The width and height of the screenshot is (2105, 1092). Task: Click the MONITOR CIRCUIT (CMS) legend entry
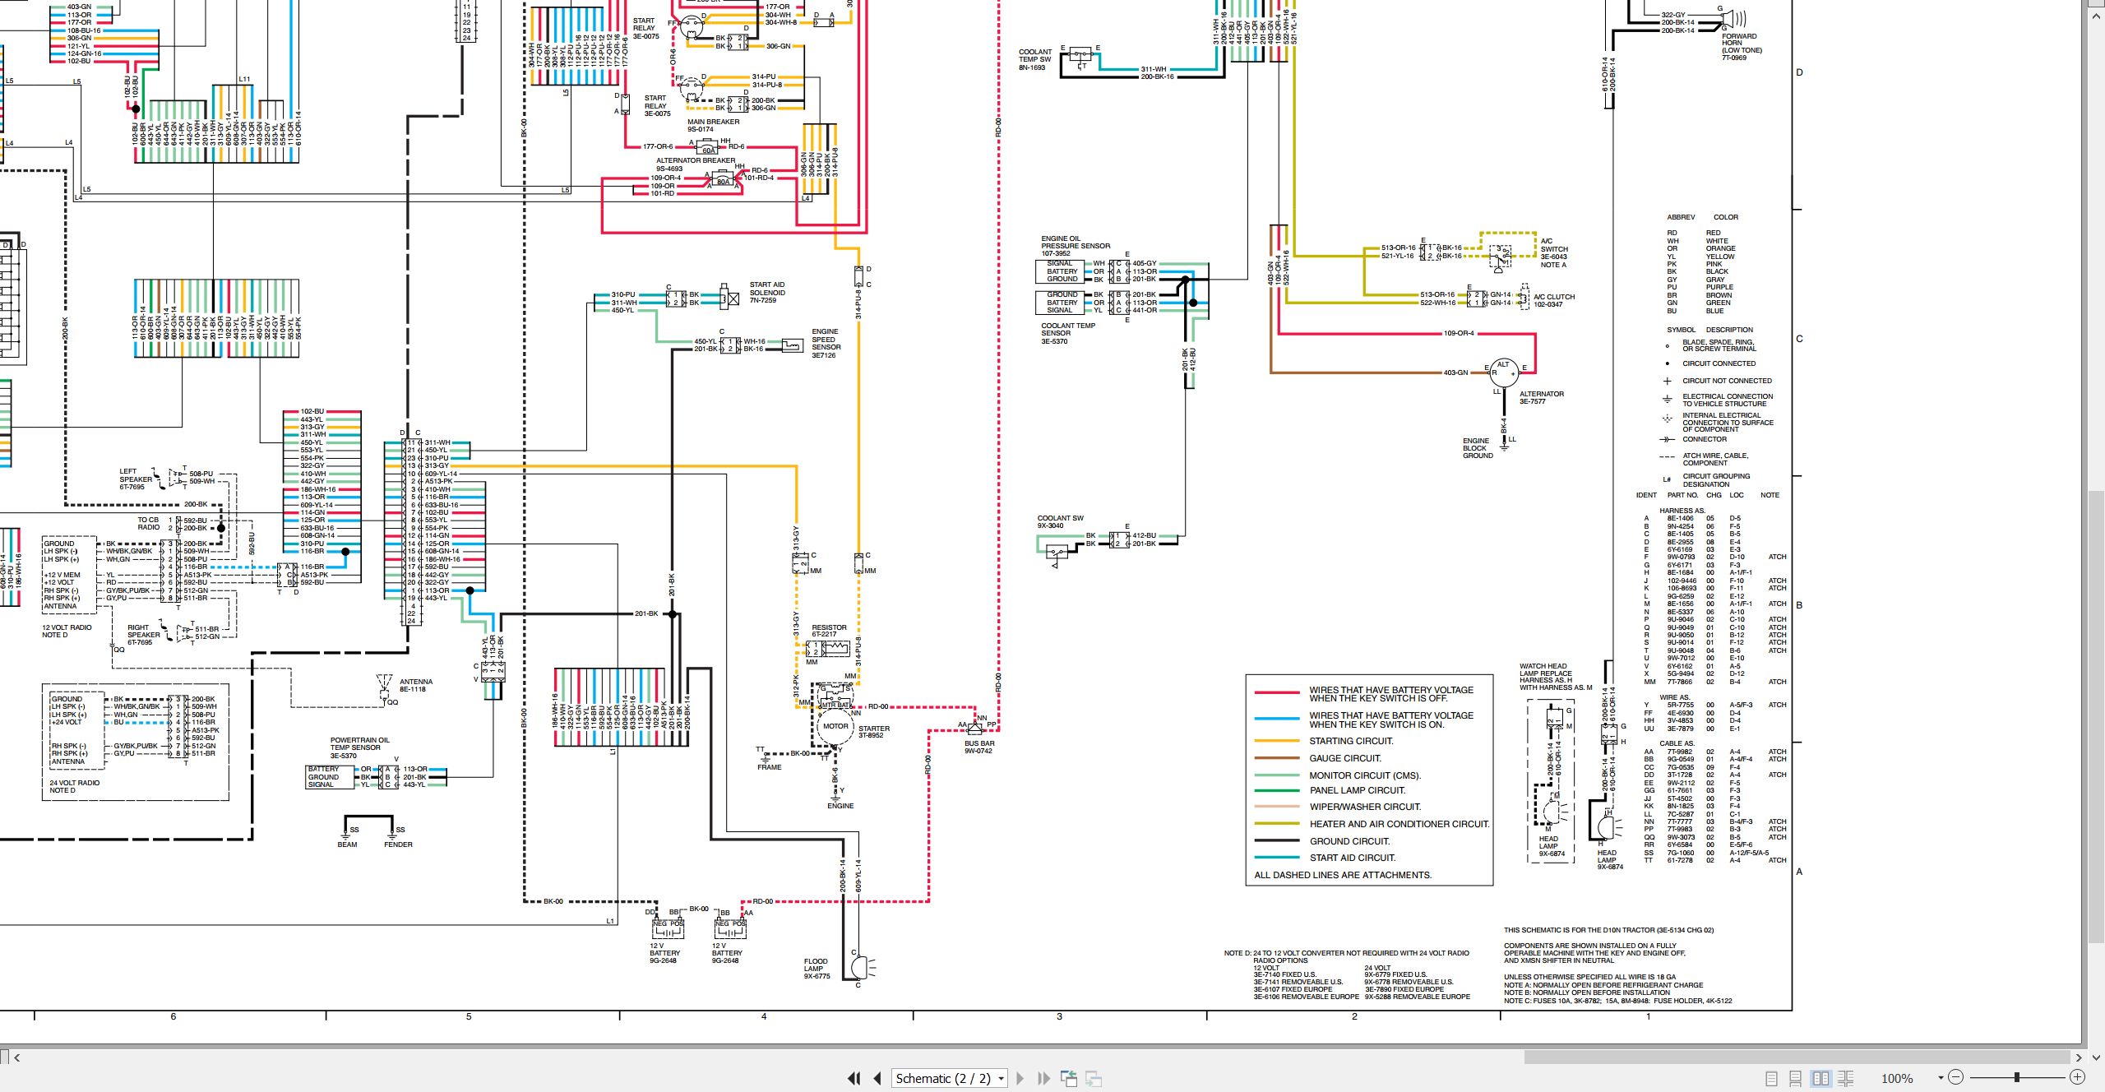pos(1365,775)
